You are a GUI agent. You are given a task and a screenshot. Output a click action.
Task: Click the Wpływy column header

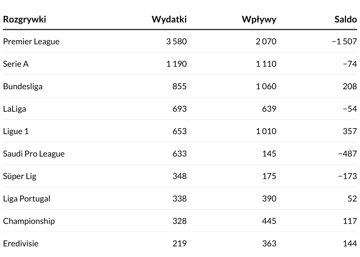[x=259, y=19]
